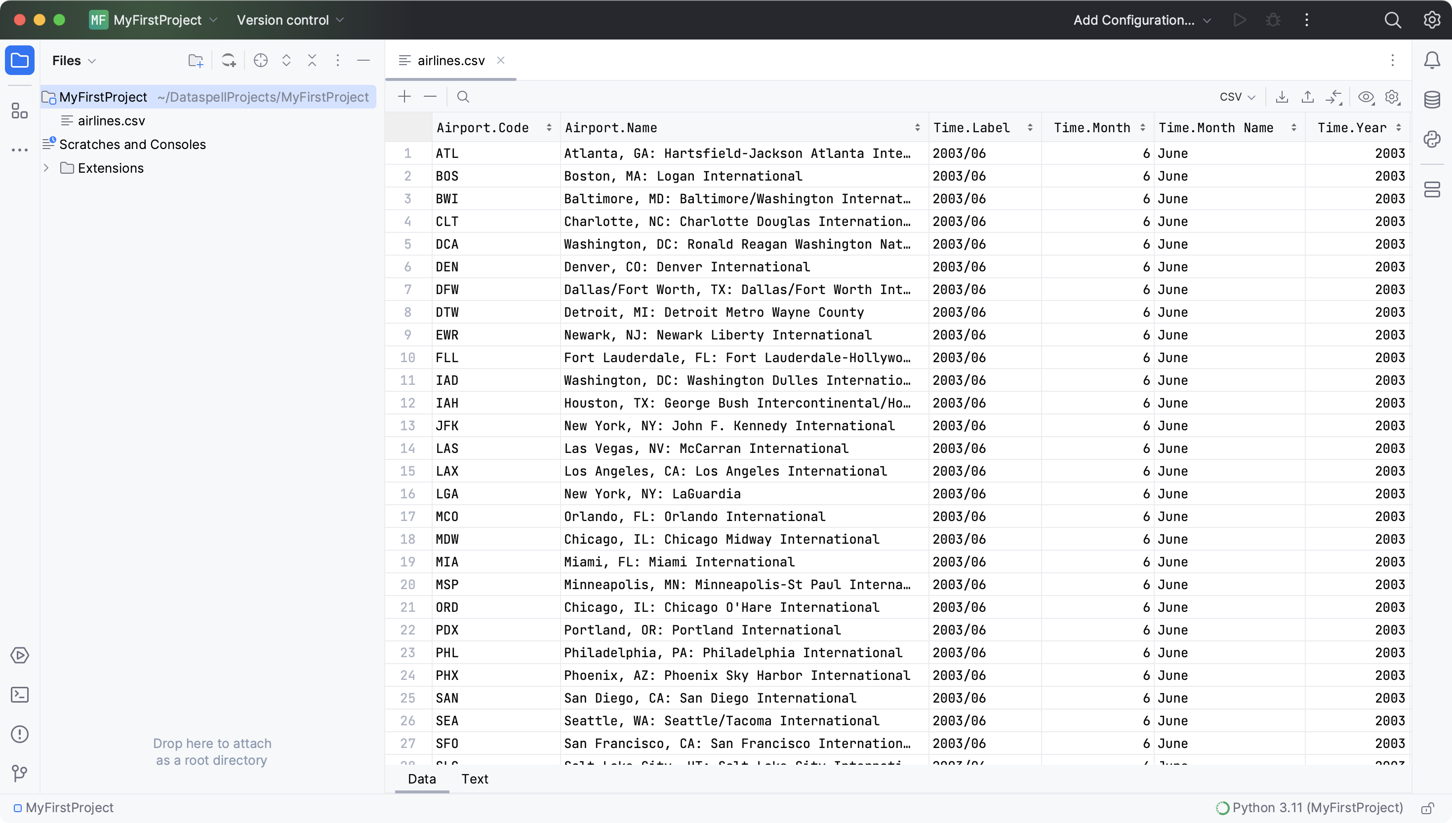
Task: Click the LAX airport code cell
Action: coord(496,471)
